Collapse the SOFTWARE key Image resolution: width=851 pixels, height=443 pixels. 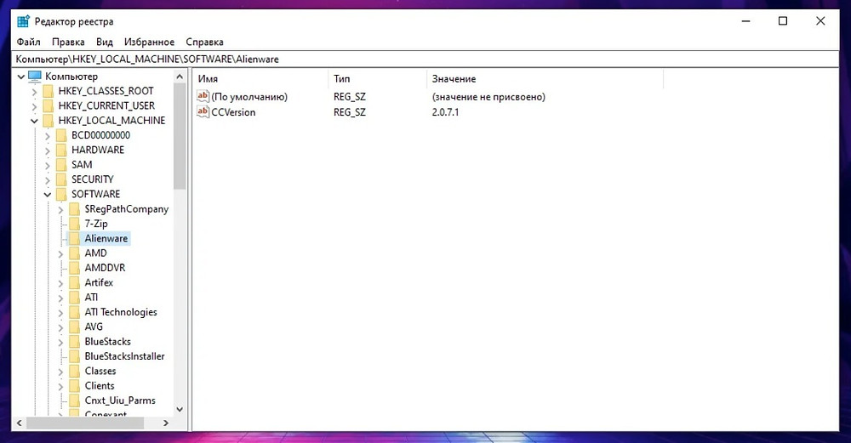(47, 194)
